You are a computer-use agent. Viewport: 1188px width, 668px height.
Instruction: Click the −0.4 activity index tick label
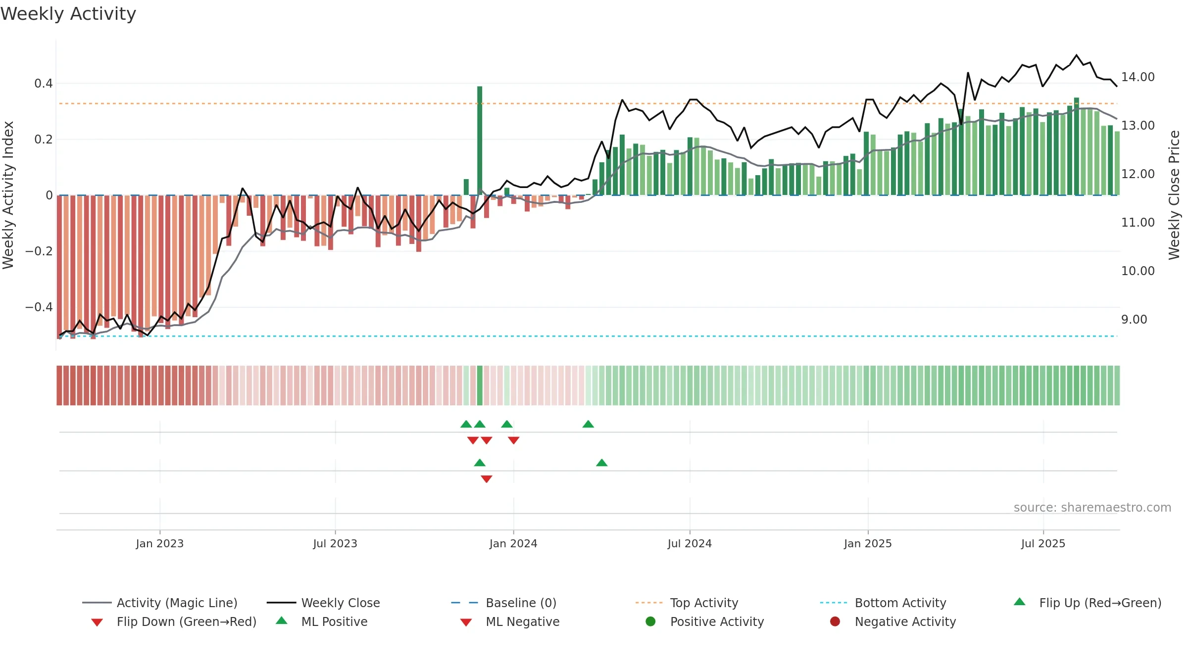(x=39, y=307)
